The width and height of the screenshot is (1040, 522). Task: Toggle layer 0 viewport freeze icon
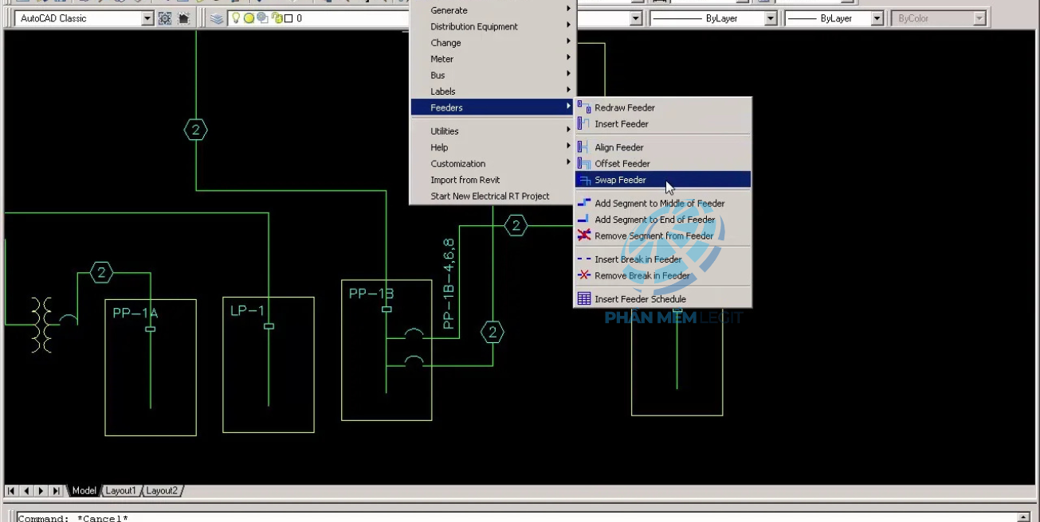[261, 18]
